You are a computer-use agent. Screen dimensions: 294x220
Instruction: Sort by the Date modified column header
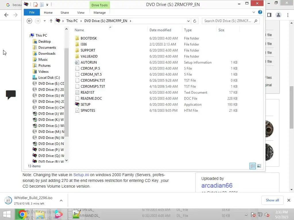click(160, 30)
